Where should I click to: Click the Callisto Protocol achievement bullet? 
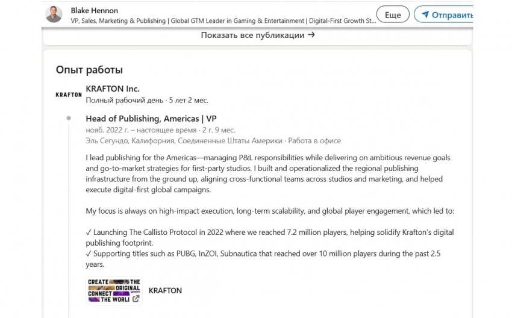[270, 237]
